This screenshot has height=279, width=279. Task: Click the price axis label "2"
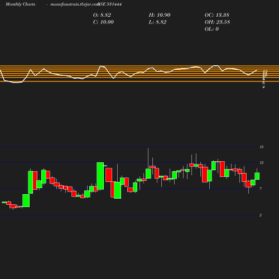(x=261, y=215)
